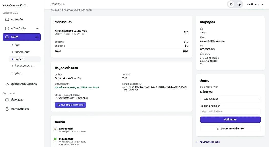This screenshot has height=147, width=269.
Task: Click the ชำระเงินสำเร็จ green check icon
Action: click(x=55, y=139)
